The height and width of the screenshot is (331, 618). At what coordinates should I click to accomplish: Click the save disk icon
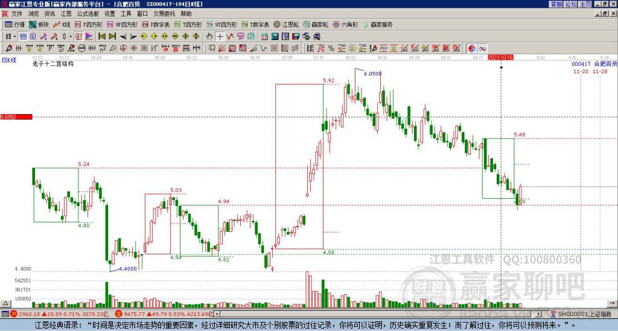point(296,37)
